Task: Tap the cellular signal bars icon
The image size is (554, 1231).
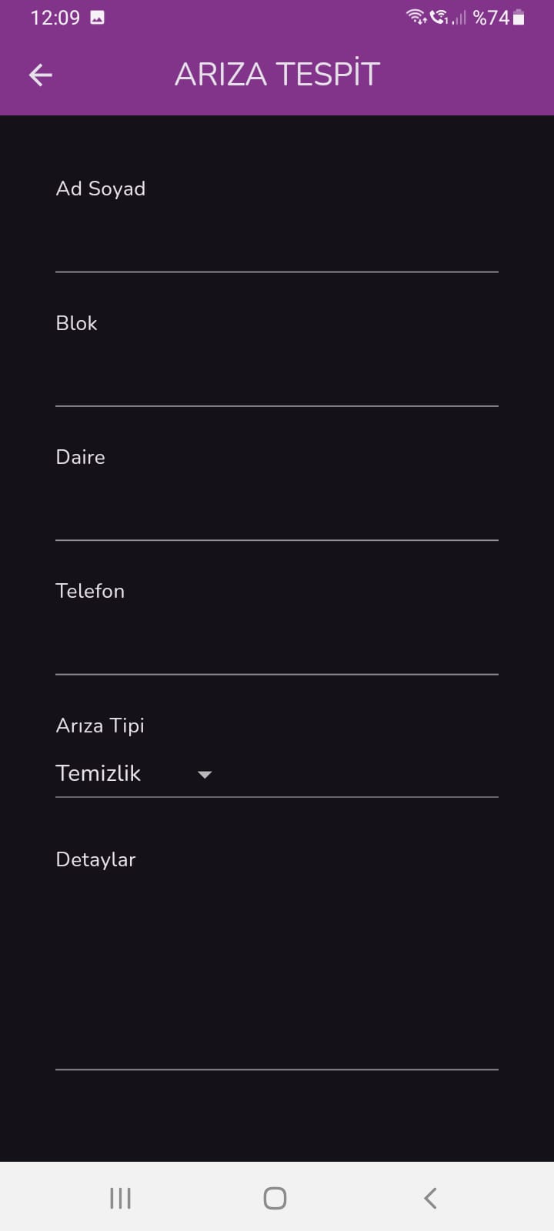Action: click(459, 17)
